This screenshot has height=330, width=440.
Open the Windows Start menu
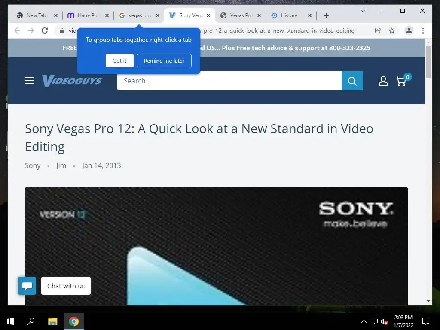click(x=10, y=321)
